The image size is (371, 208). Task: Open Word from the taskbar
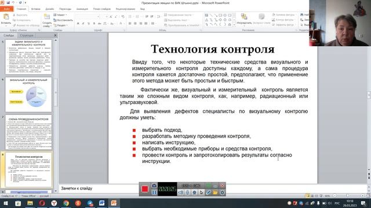coord(102,203)
